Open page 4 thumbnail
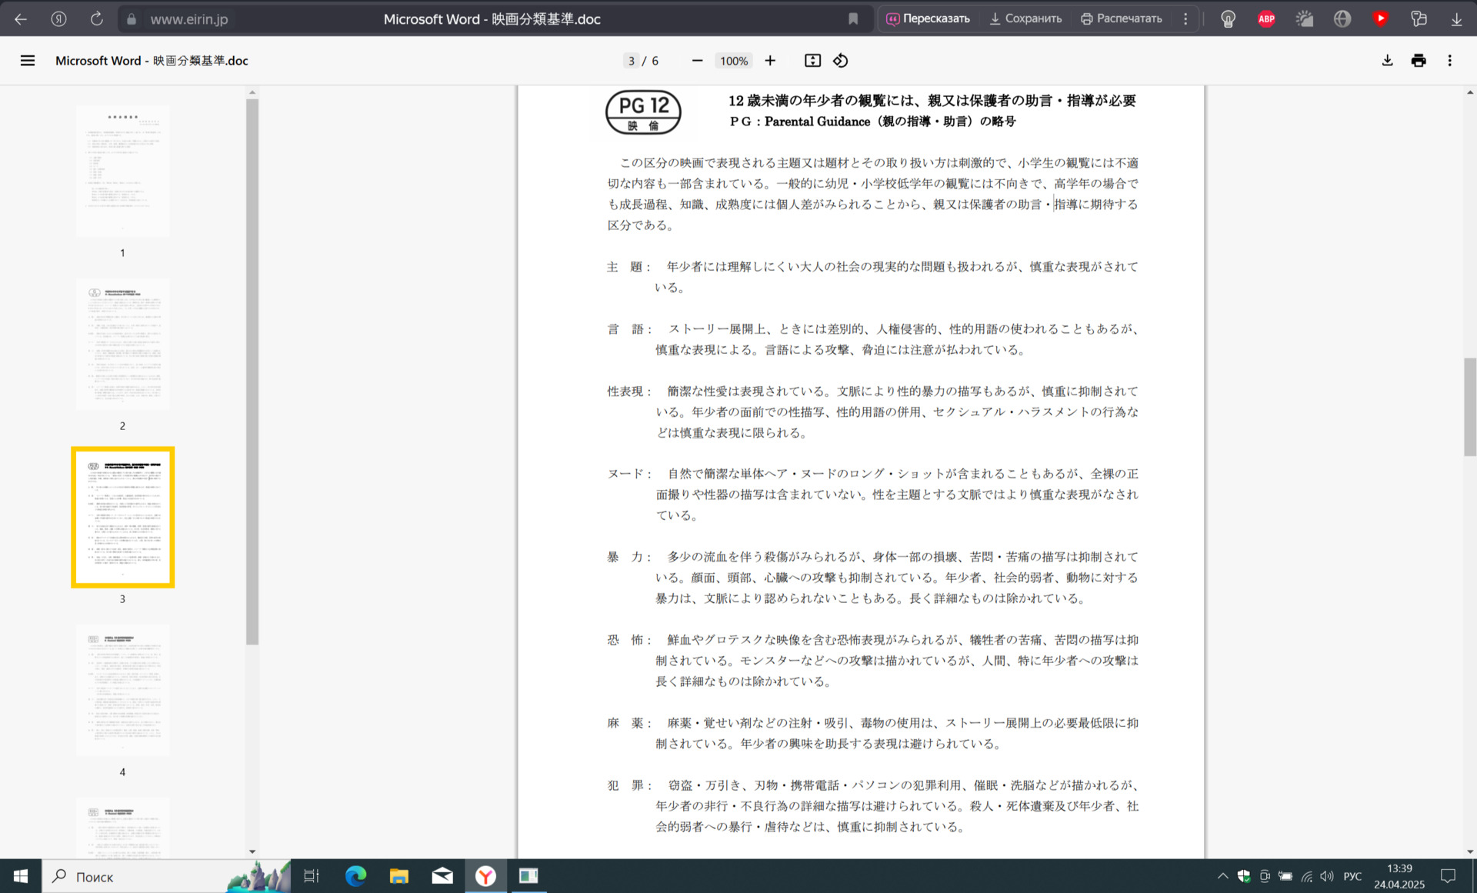Image resolution: width=1477 pixels, height=893 pixels. (x=122, y=690)
